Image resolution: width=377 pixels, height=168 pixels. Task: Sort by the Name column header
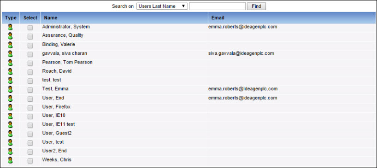124,18
